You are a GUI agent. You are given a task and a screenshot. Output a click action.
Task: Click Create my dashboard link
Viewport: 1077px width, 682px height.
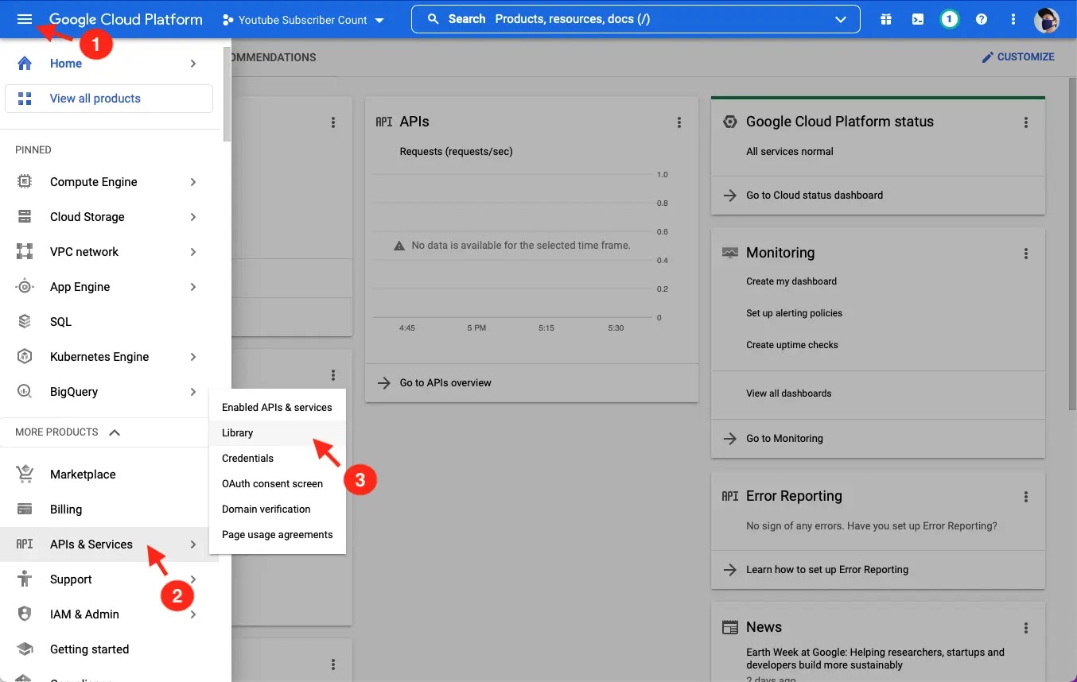click(791, 281)
